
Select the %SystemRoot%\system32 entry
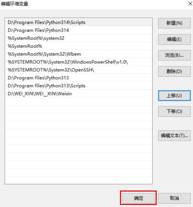[79, 38]
